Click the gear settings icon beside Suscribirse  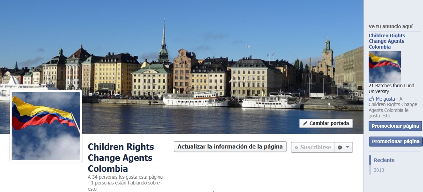click(340, 148)
